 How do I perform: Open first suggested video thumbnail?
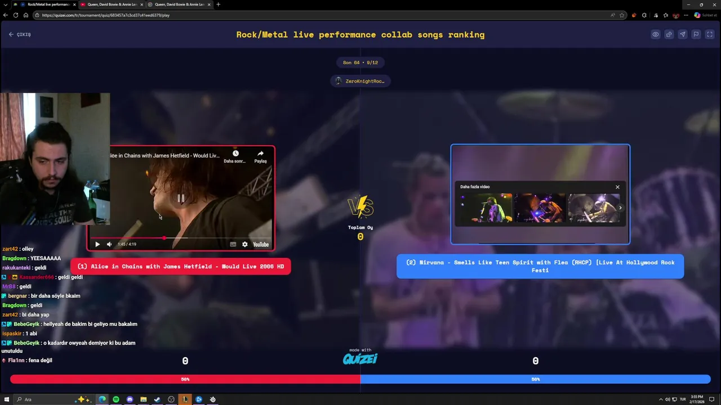[x=486, y=208]
